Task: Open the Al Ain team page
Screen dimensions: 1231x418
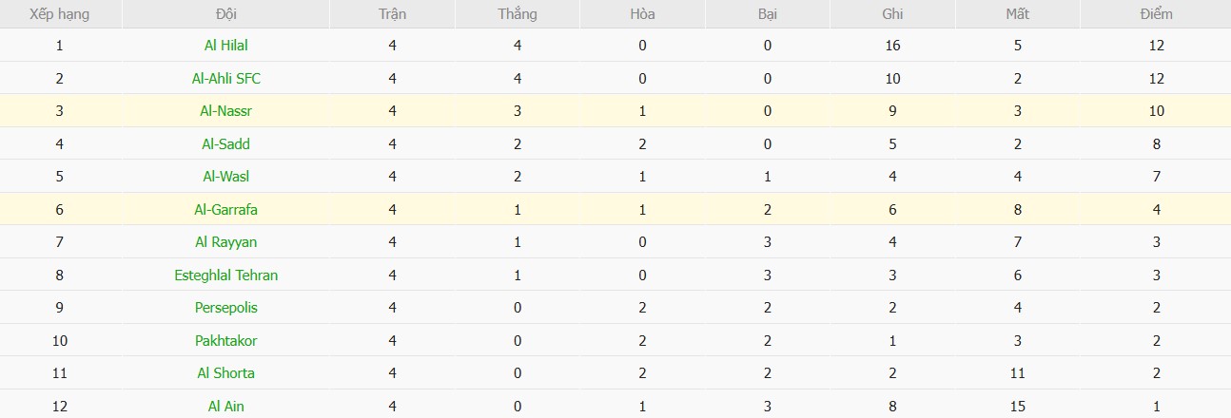Action: (x=226, y=406)
